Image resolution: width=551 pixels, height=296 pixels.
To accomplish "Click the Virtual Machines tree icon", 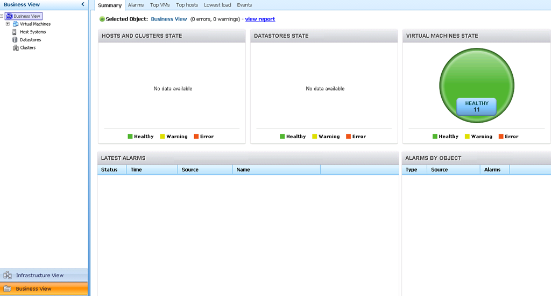I will point(16,24).
